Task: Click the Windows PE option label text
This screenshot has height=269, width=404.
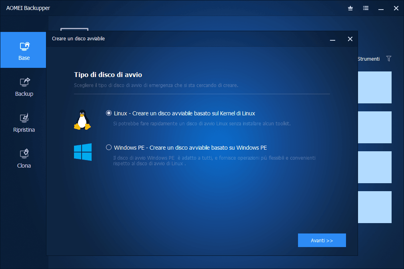Action: pos(190,148)
